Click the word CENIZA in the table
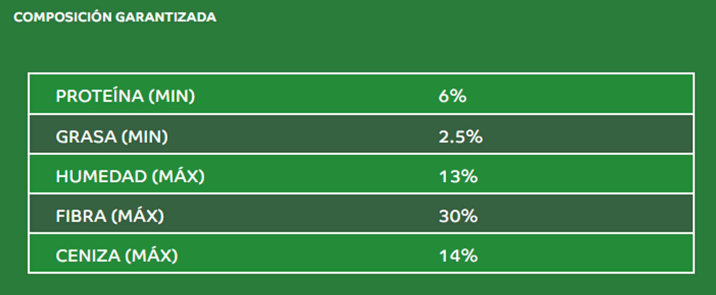This screenshot has width=716, height=295. pyautogui.click(x=88, y=256)
